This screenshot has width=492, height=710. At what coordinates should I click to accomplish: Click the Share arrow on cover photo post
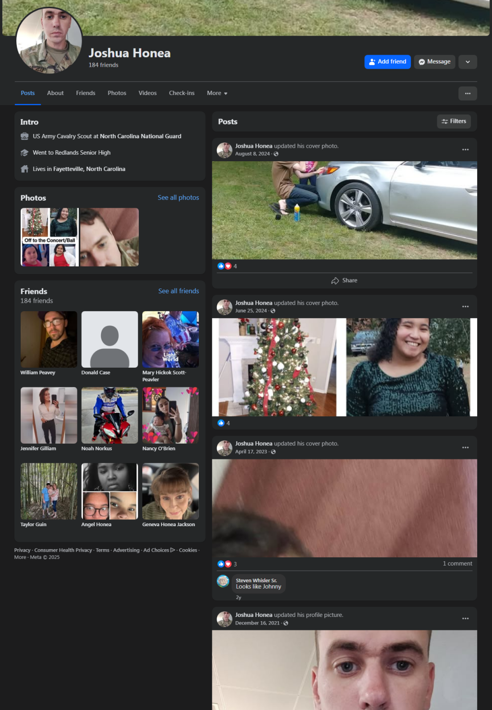pos(335,281)
